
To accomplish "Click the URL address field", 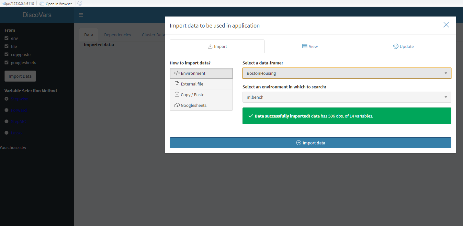I will pyautogui.click(x=18, y=4).
